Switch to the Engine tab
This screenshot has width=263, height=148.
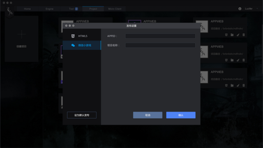click(x=49, y=9)
